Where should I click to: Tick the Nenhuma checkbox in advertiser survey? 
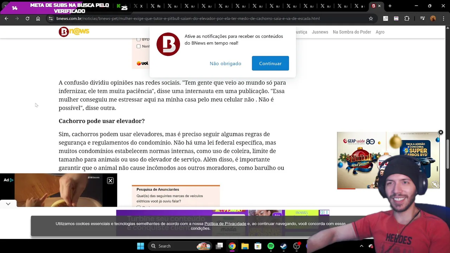click(x=139, y=46)
